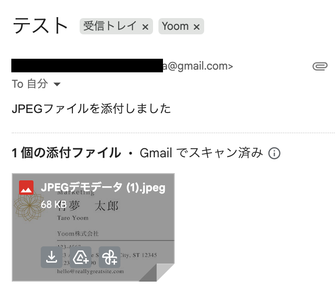This screenshot has width=335, height=292.
Task: Remove the Yoom label
Action: [x=196, y=27]
